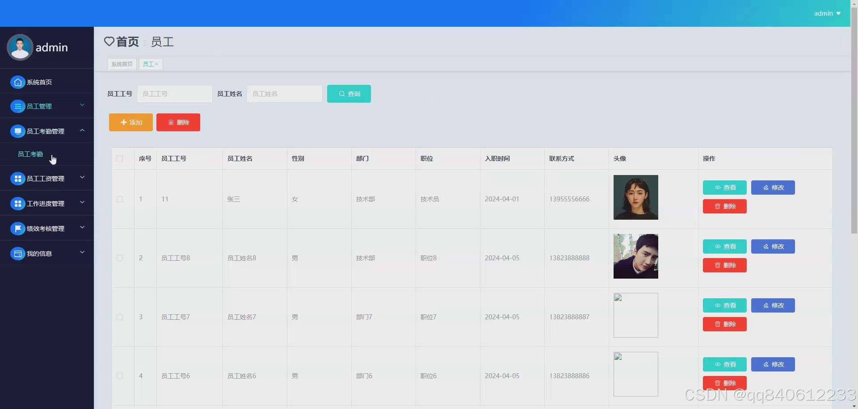Screen dimensions: 858x409
Task: Click the pencil icon in 张三 row's 修改
Action: pos(766,188)
